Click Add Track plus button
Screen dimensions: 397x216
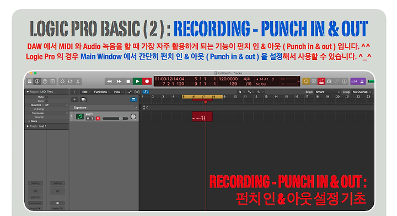click(x=74, y=99)
